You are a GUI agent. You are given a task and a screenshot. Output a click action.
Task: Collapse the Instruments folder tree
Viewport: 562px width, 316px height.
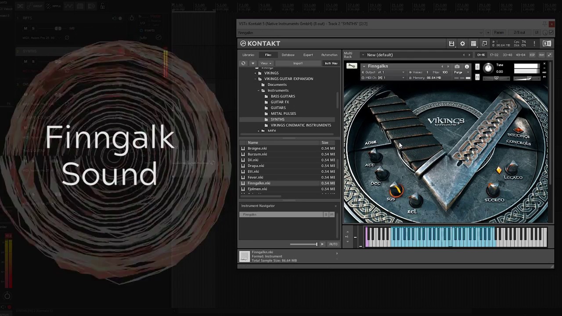pos(259,90)
